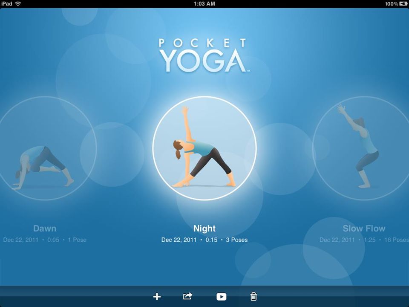Tap the Night practice title
409x307 pixels.
click(x=204, y=229)
